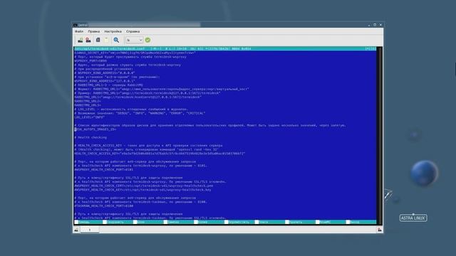Click the terminal icon in the window title bar
Screen dimensions: 456x256
pos(75,25)
